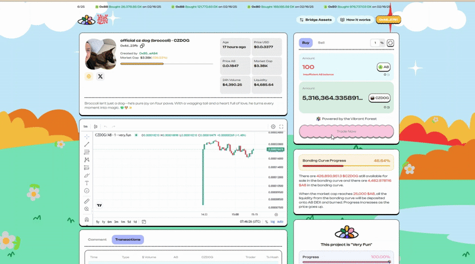
Task: Open the token's X (Twitter) profile
Action: [x=100, y=76]
